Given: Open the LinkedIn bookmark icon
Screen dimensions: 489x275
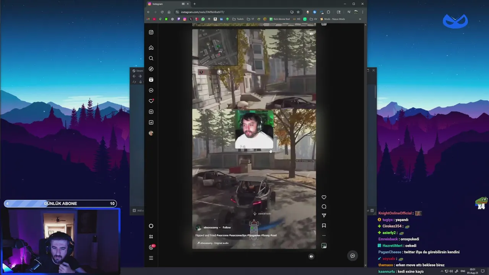Looking at the screenshot, I should pos(221,19).
